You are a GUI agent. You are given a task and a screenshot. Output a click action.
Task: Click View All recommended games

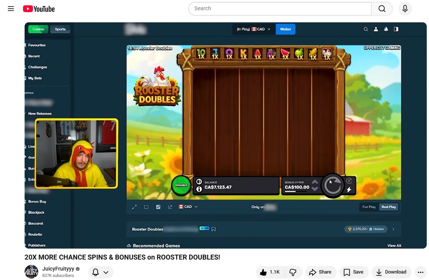pos(394,246)
